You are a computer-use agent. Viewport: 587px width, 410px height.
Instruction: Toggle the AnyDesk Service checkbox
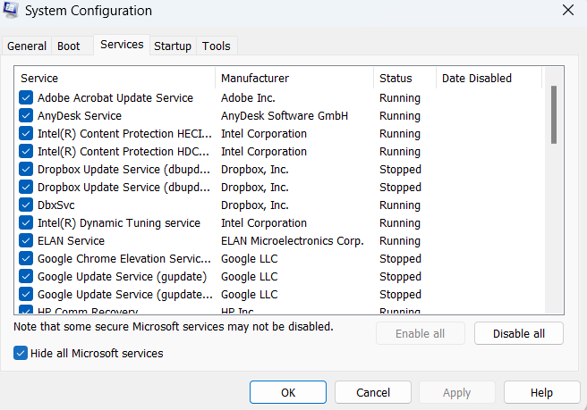[x=26, y=116]
